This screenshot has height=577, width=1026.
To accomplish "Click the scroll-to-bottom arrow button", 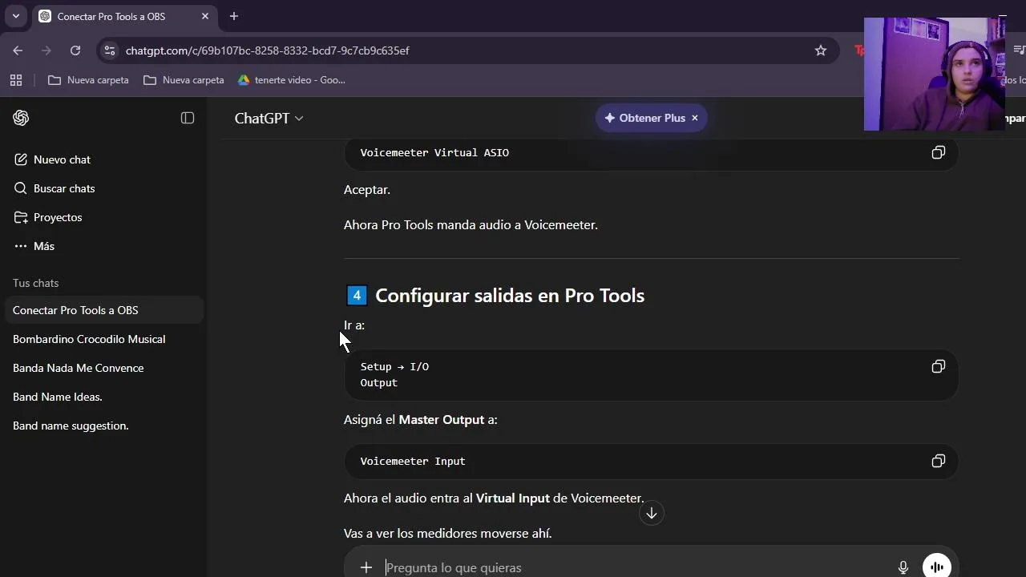I will click(652, 514).
